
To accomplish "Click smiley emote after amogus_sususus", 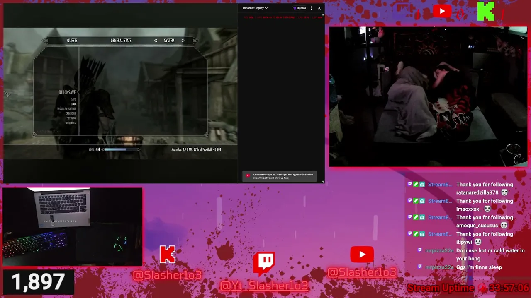I will pyautogui.click(x=504, y=226).
